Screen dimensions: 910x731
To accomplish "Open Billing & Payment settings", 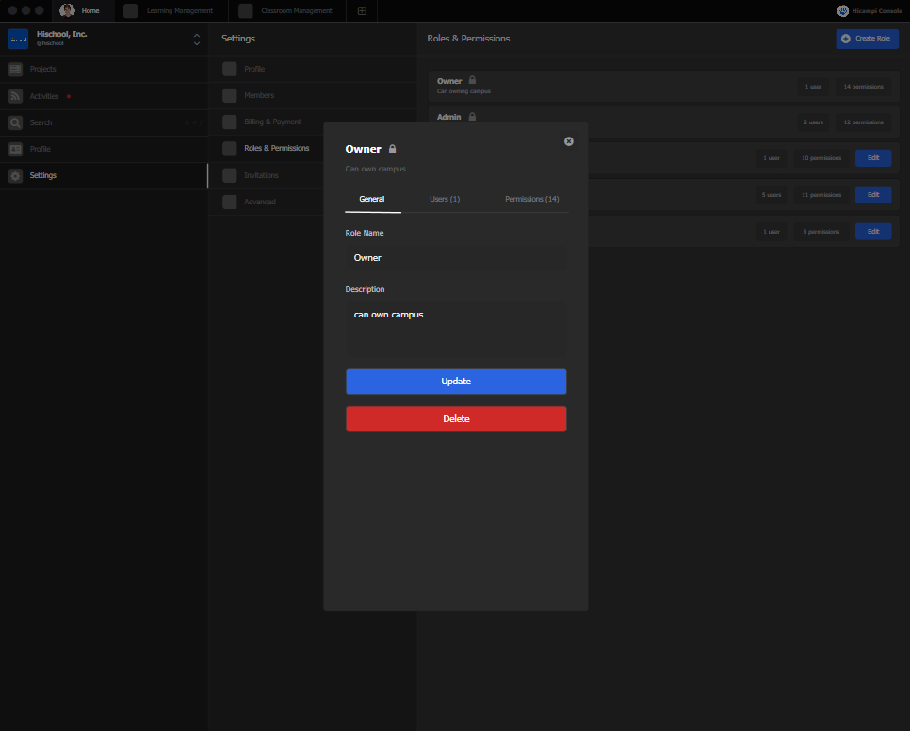I will click(272, 122).
